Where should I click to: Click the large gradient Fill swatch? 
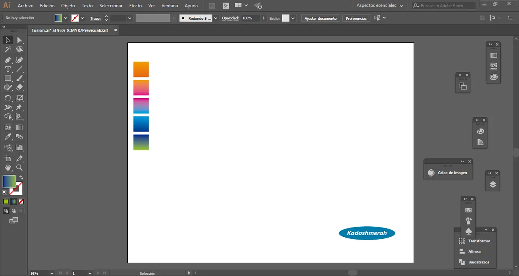tap(9, 181)
